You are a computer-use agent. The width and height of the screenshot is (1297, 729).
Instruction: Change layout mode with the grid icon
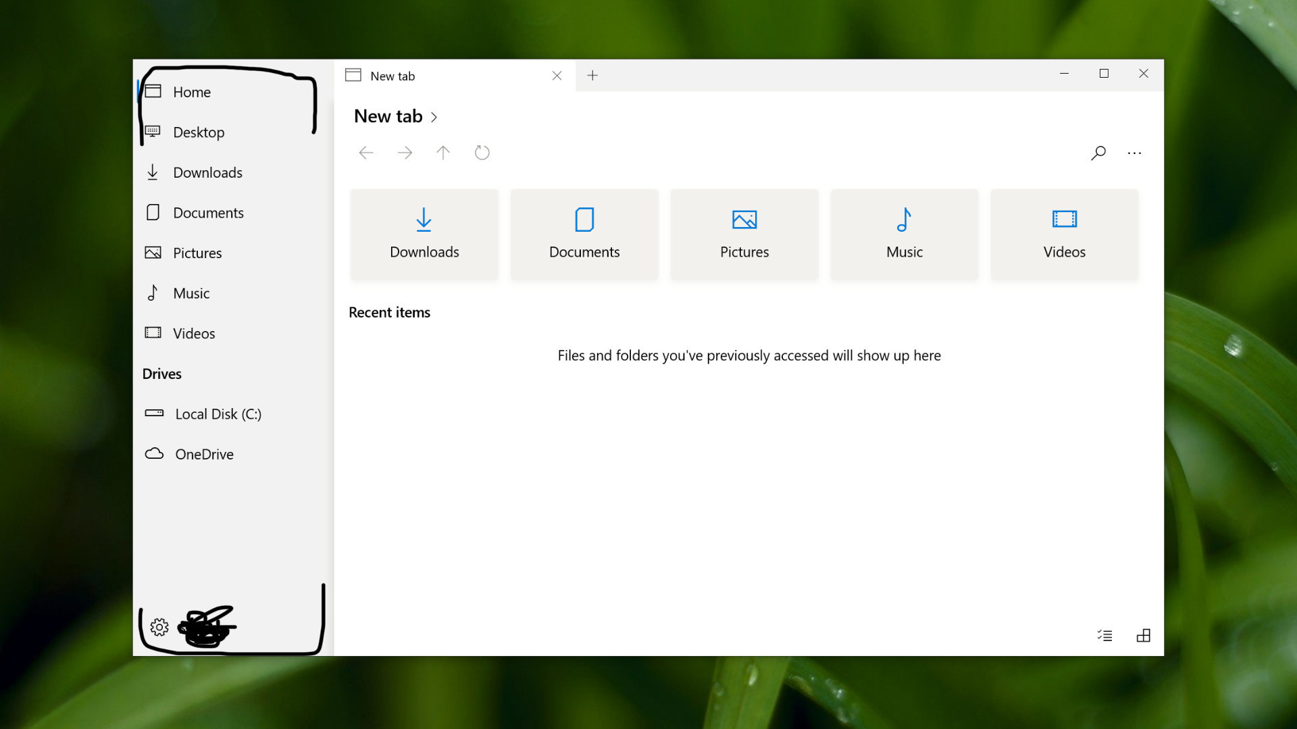coord(1144,635)
